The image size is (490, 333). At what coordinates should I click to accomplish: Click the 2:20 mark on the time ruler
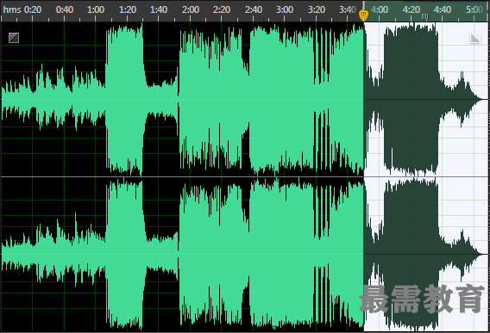point(222,9)
